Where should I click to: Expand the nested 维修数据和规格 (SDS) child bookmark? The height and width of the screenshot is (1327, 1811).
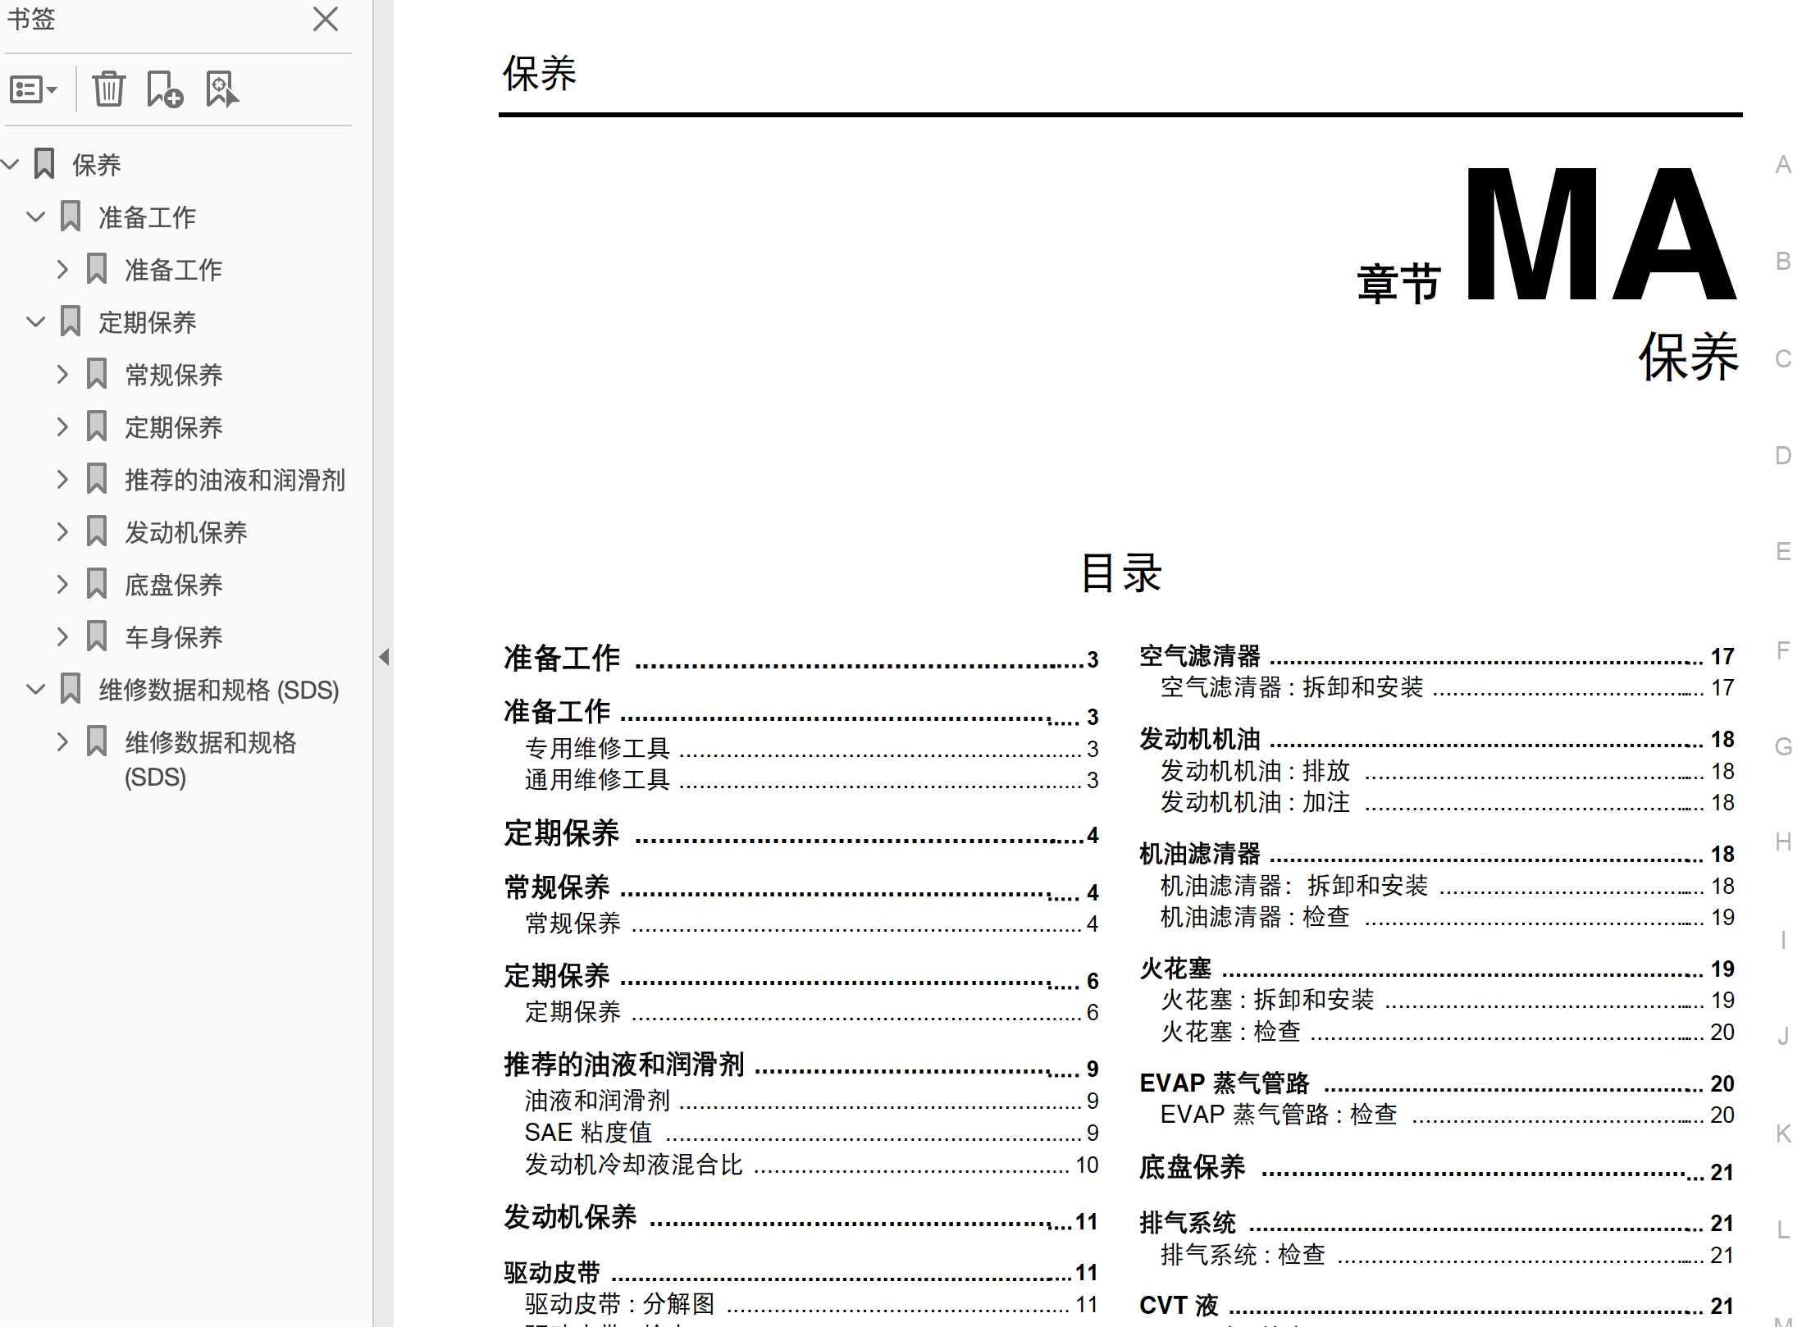click(x=62, y=741)
